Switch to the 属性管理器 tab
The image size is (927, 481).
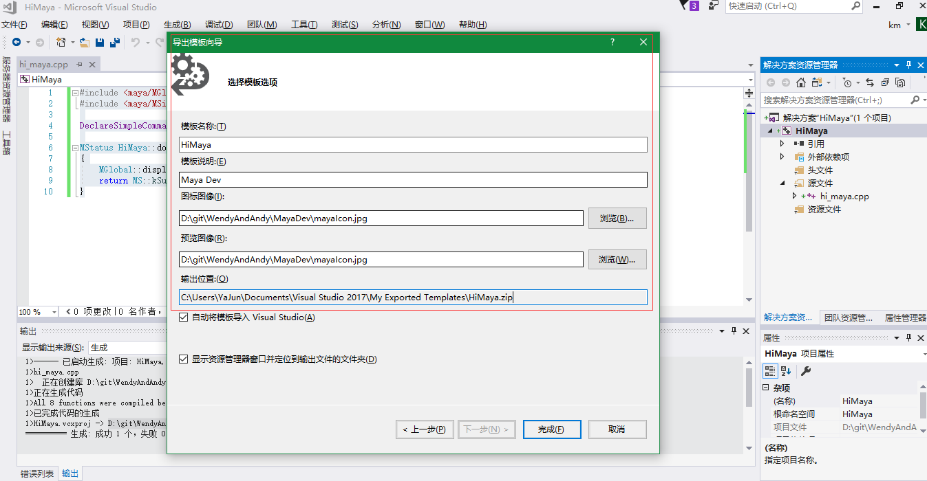[x=905, y=317]
